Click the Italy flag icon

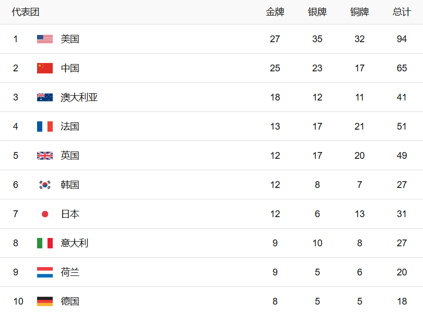[x=45, y=243]
